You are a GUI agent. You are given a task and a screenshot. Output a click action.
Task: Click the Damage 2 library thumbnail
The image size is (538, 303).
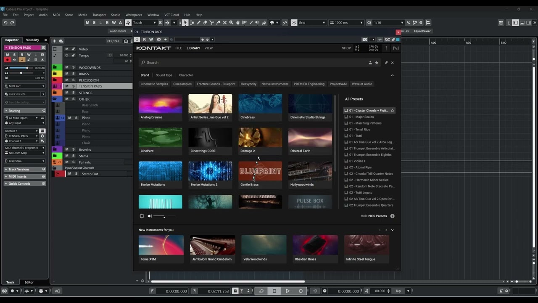(x=260, y=138)
